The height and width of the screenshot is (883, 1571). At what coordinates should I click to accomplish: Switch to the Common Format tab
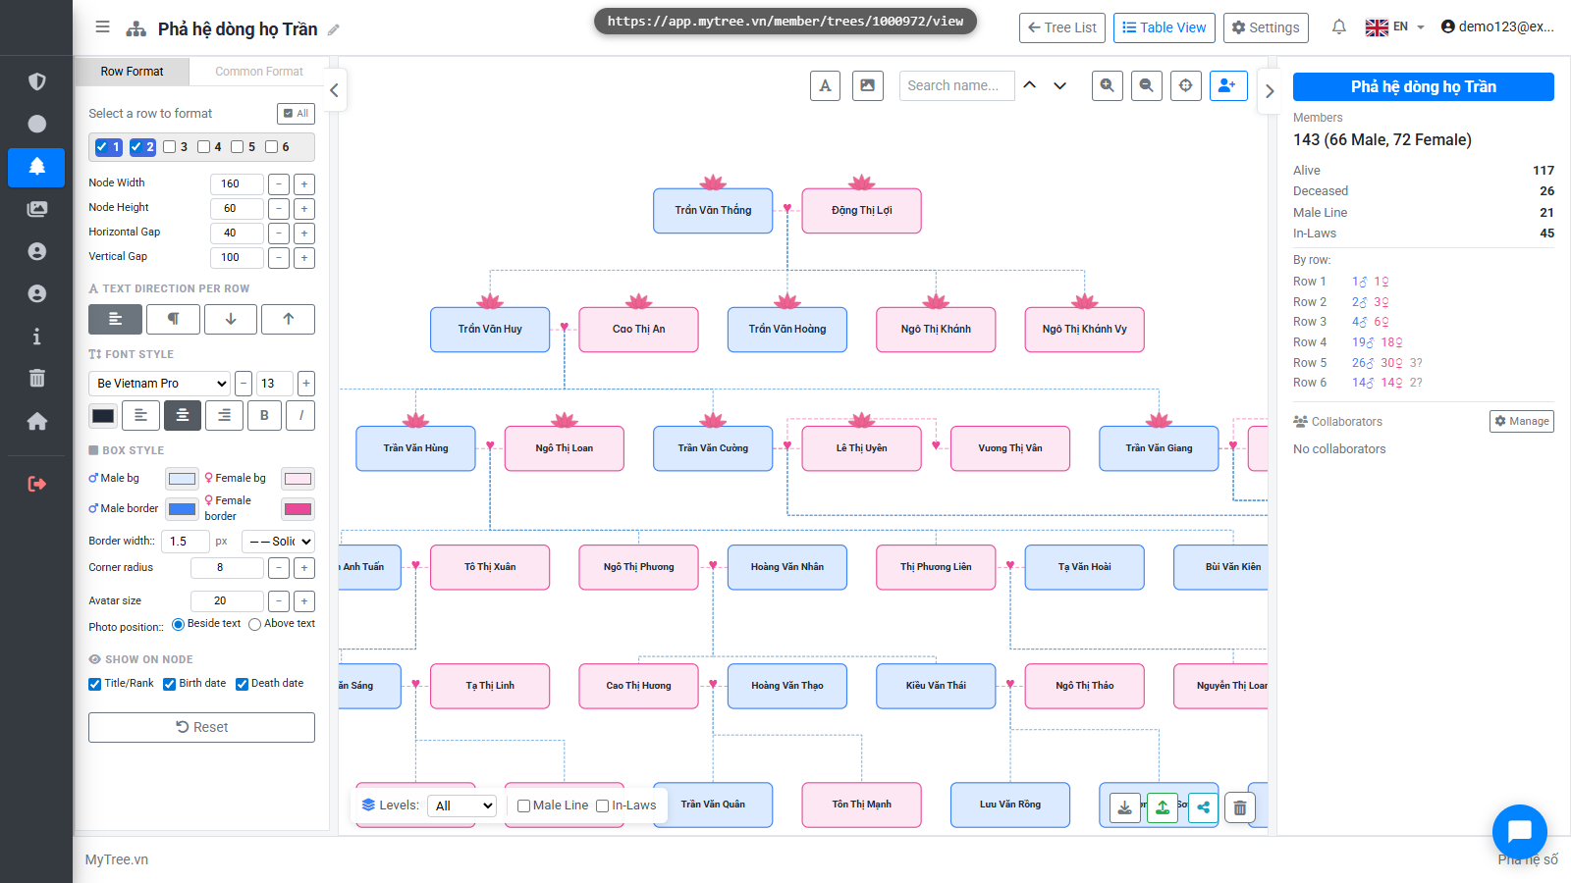pyautogui.click(x=259, y=72)
